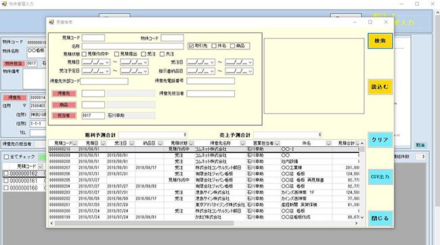Image resolution: width=440 pixels, height=245 pixels.
Task: Click the 得意先電話番号 input field
Action: point(211,81)
